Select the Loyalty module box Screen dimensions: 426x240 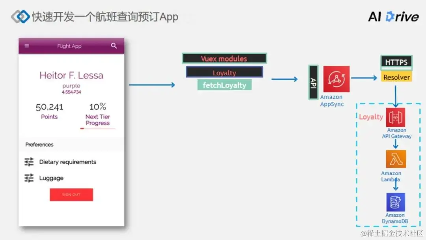pyautogui.click(x=224, y=72)
